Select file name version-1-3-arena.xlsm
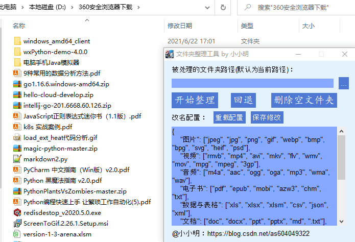355x242 pixels. tap(57, 234)
